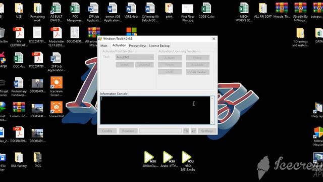This screenshot has height=182, width=323.
Task: Click the Phone activation button
Action: [x=197, y=58]
